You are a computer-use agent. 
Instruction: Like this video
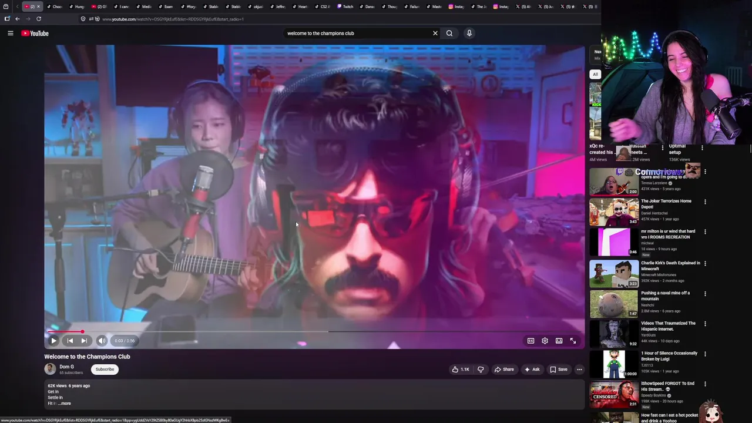pos(460,370)
